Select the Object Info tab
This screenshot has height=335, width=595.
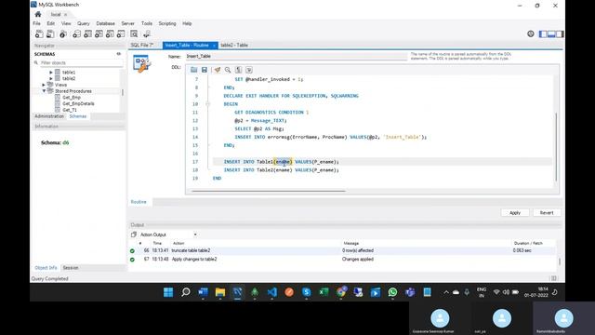[46, 268]
